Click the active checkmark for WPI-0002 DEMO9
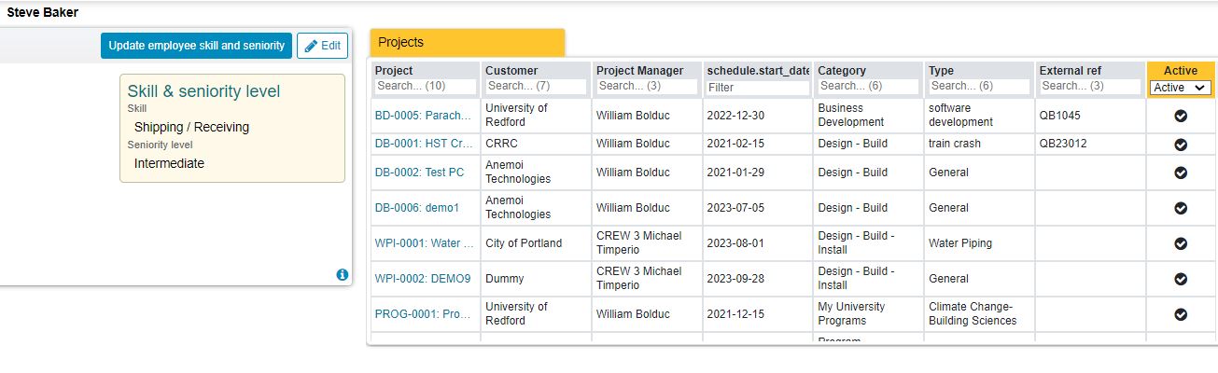Image resolution: width=1218 pixels, height=373 pixels. point(1180,279)
